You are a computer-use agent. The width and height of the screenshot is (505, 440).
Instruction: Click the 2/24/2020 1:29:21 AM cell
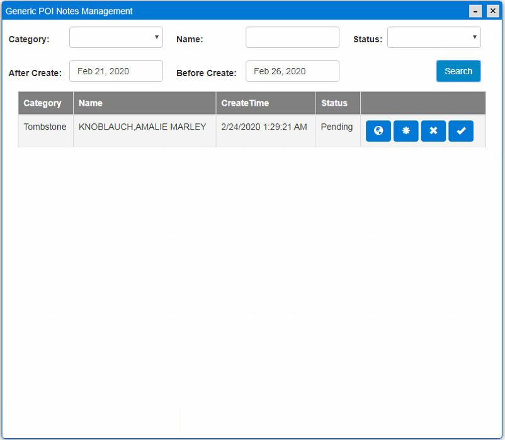tap(264, 127)
